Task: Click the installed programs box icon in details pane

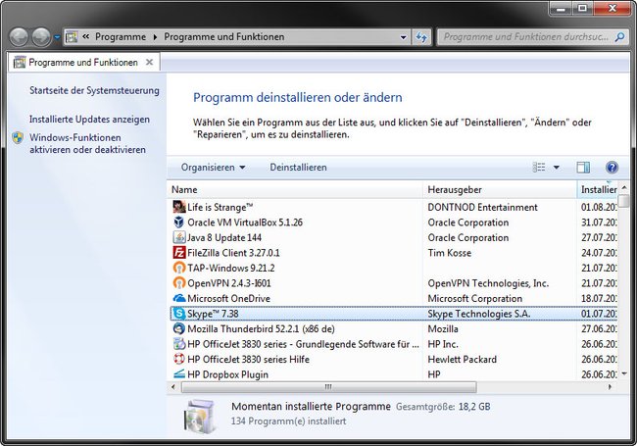Action: (199, 416)
